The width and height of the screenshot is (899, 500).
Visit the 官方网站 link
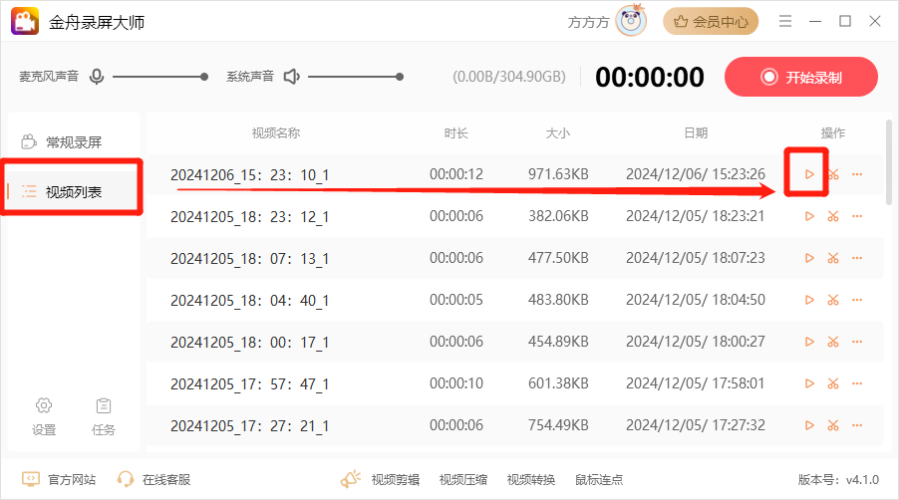60,479
